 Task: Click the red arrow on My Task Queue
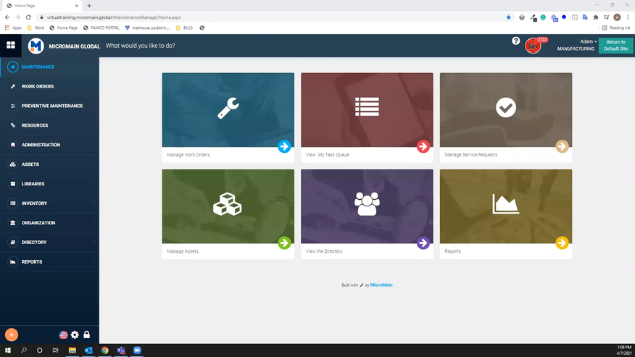click(423, 146)
